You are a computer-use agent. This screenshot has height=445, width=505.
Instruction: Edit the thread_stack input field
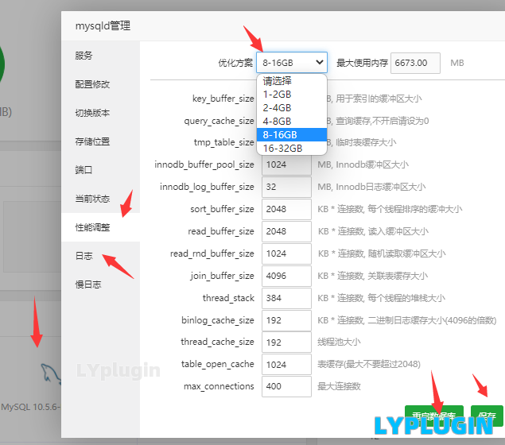pos(286,298)
